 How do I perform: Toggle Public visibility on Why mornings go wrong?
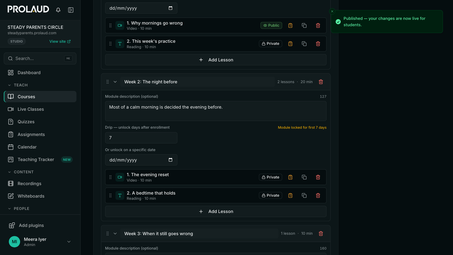pos(271,25)
